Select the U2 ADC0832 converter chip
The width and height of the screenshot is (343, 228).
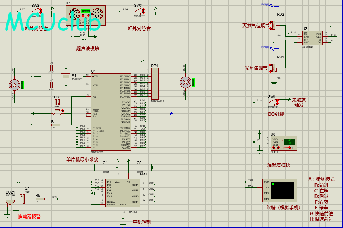tap(313, 38)
